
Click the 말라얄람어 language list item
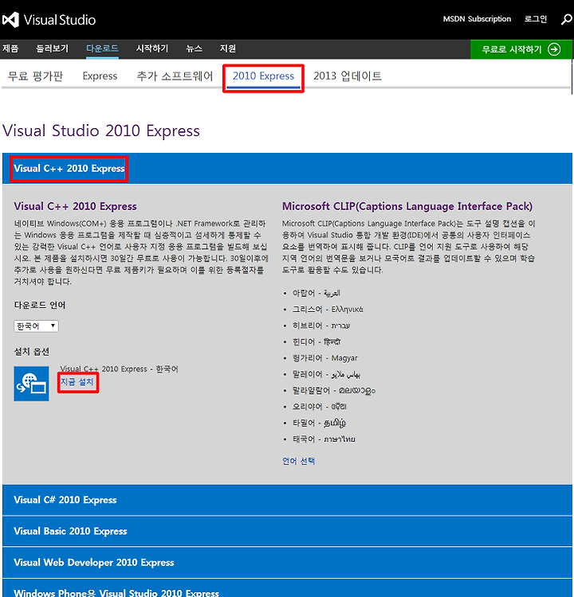pos(334,390)
